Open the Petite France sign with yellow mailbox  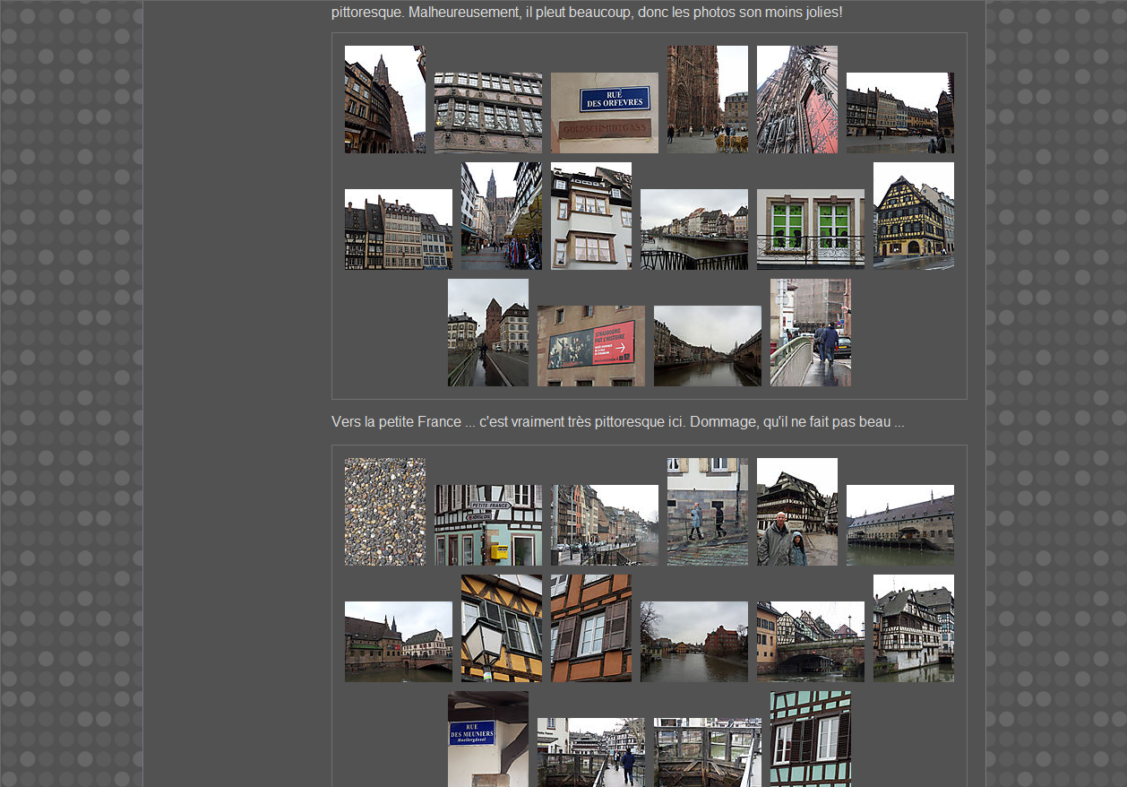487,524
